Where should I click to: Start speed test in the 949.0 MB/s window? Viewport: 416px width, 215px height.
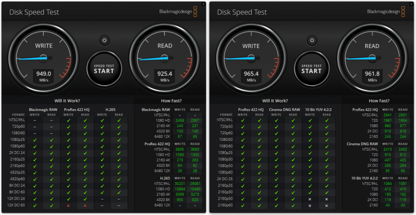[104, 69]
